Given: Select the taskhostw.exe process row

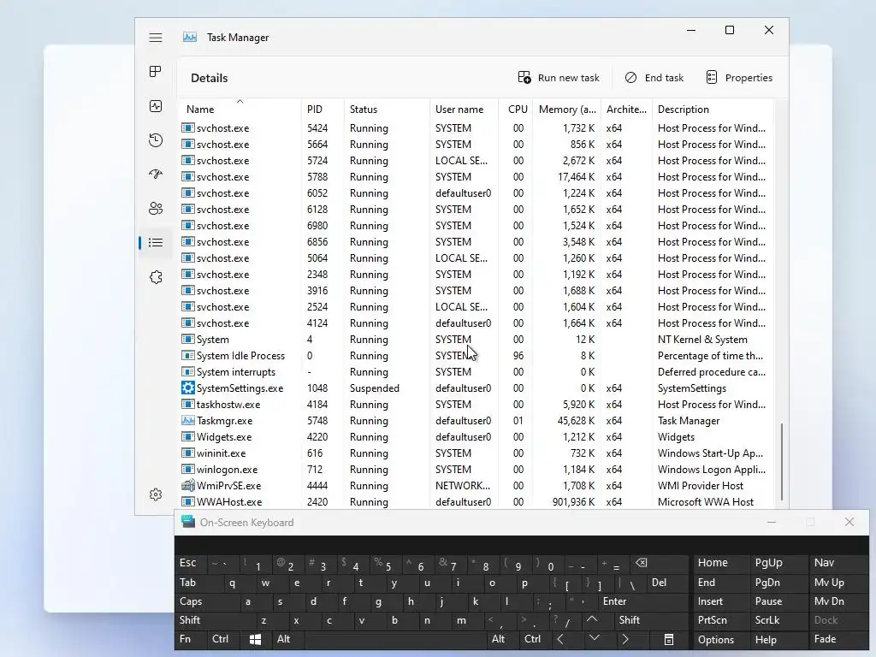Looking at the screenshot, I should 476,405.
